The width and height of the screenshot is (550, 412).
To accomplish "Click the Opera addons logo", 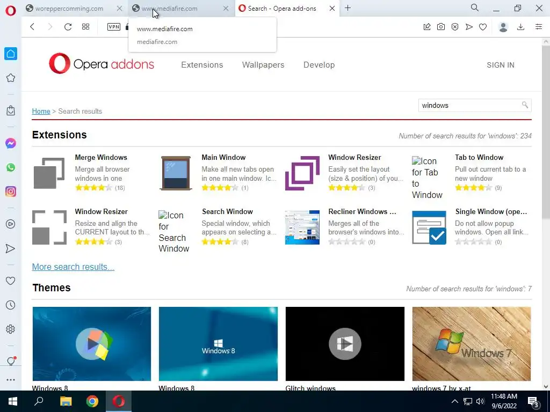I will tap(102, 64).
